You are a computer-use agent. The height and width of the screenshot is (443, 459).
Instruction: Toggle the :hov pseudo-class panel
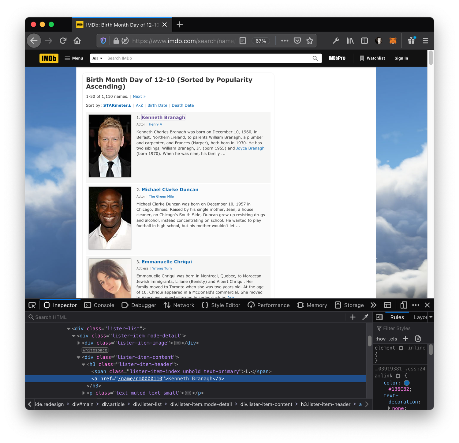(380, 339)
